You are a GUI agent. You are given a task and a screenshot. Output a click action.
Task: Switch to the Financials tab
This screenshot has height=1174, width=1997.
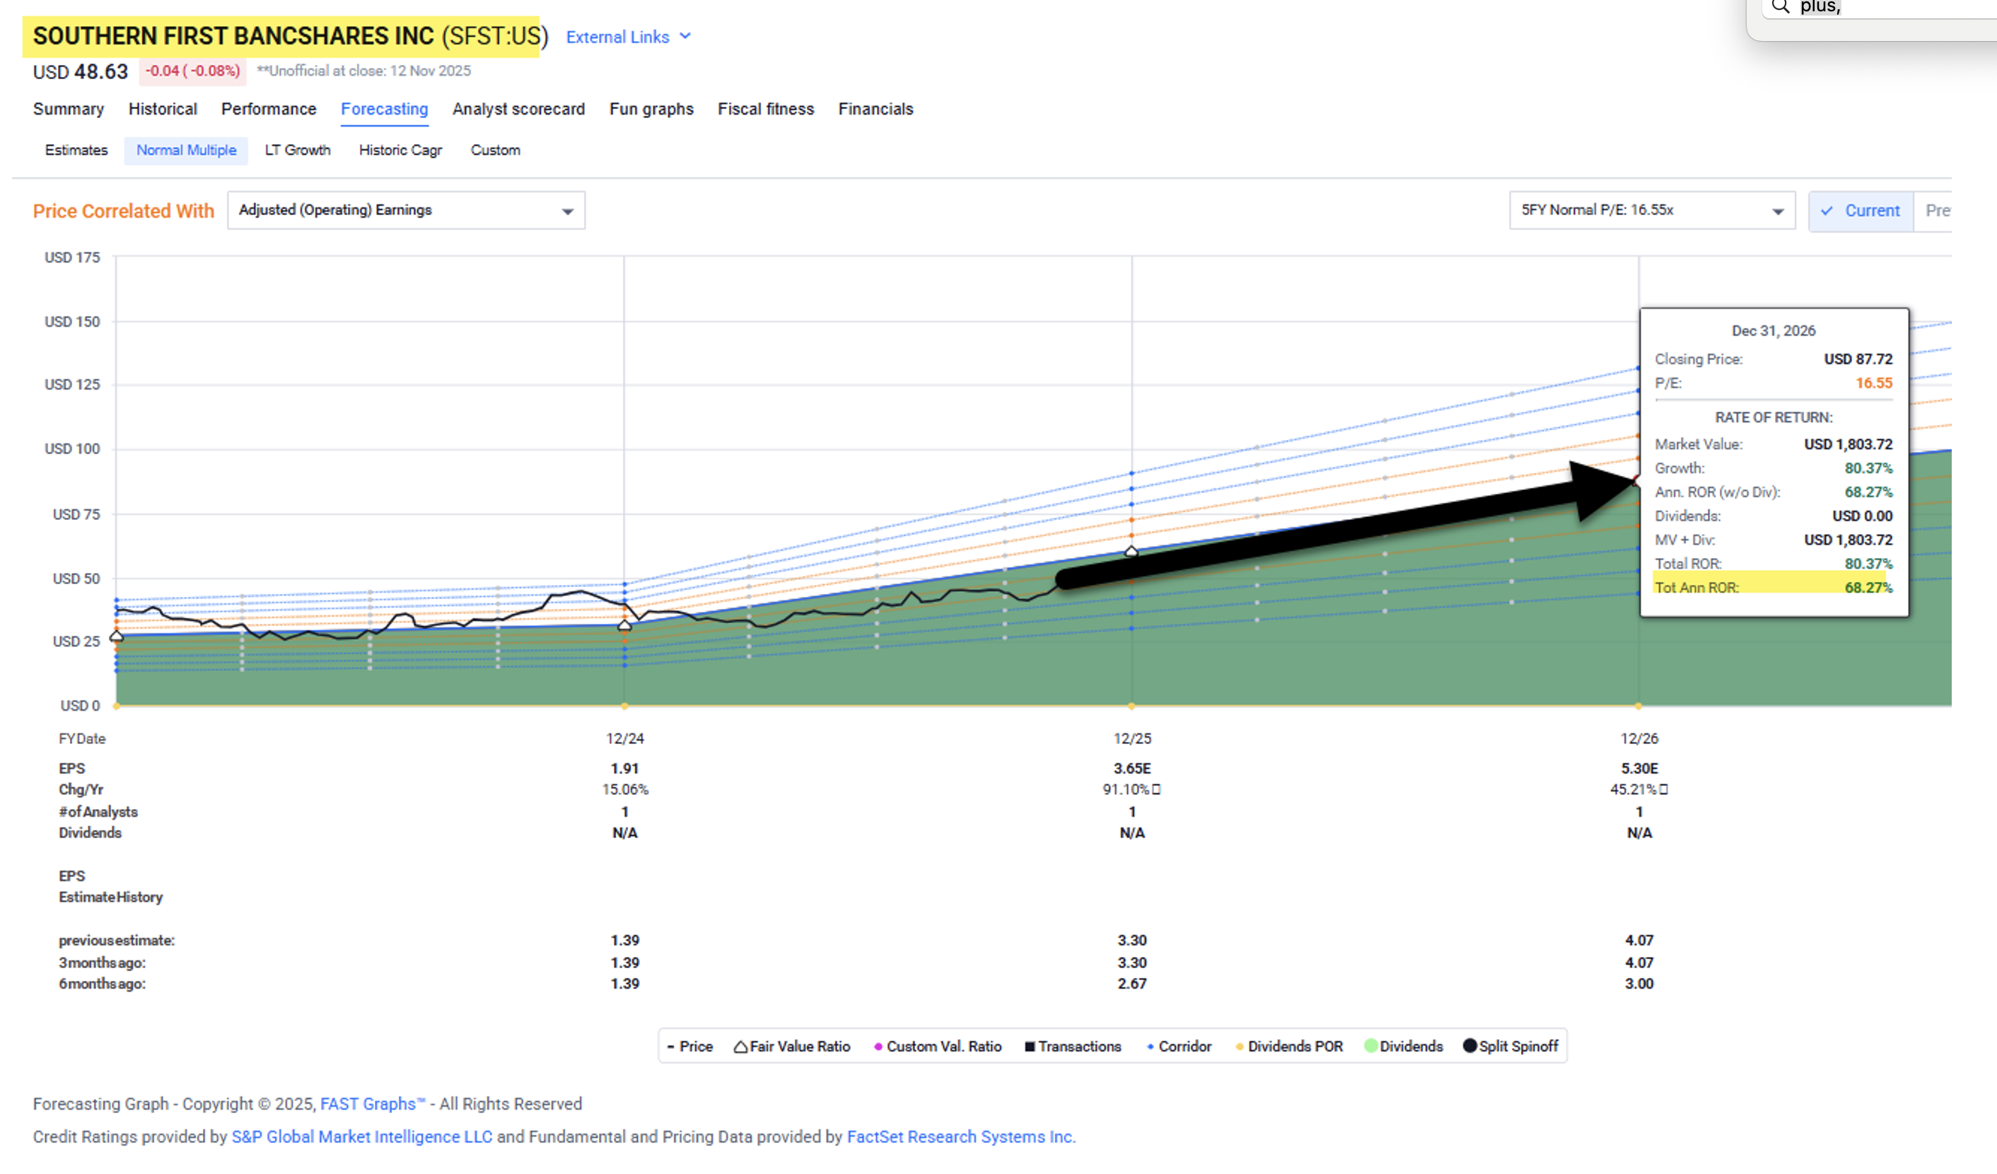[x=875, y=110]
